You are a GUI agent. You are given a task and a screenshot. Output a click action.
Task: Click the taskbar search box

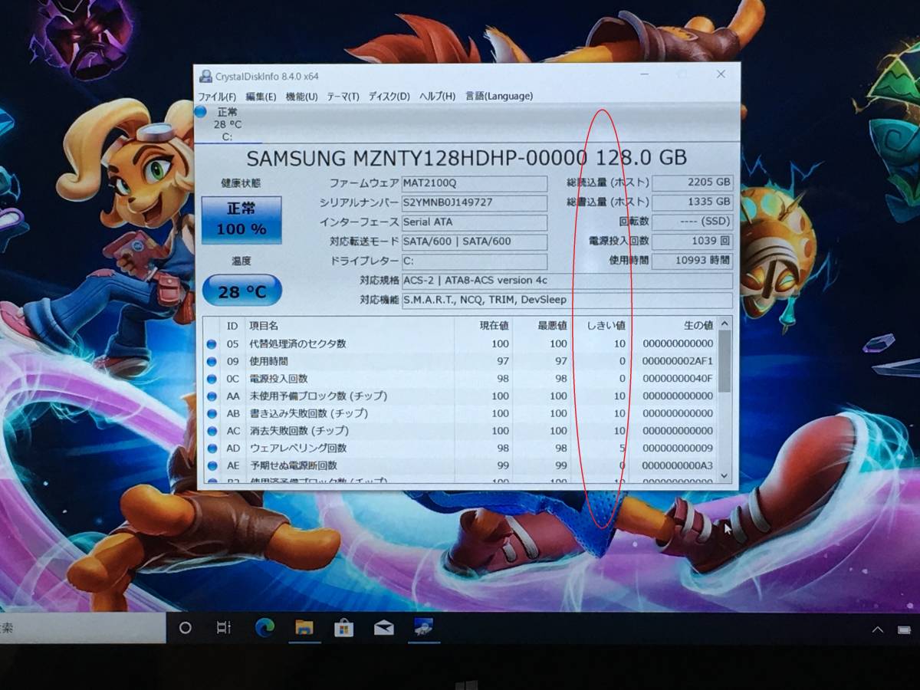coord(83,628)
